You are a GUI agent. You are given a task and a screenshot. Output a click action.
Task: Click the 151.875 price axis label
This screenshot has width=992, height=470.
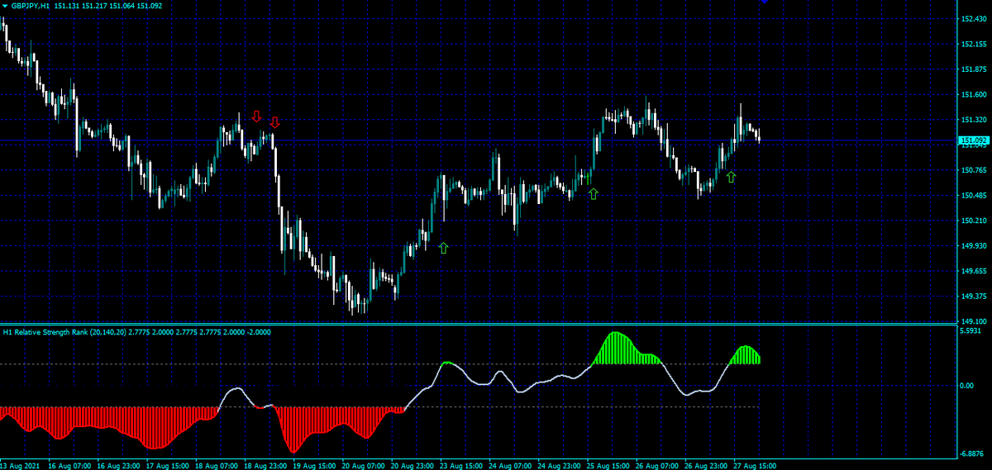(974, 69)
